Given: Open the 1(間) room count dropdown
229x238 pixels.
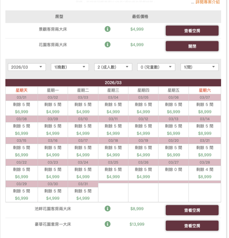Looking at the screenshot, I should [200, 67].
